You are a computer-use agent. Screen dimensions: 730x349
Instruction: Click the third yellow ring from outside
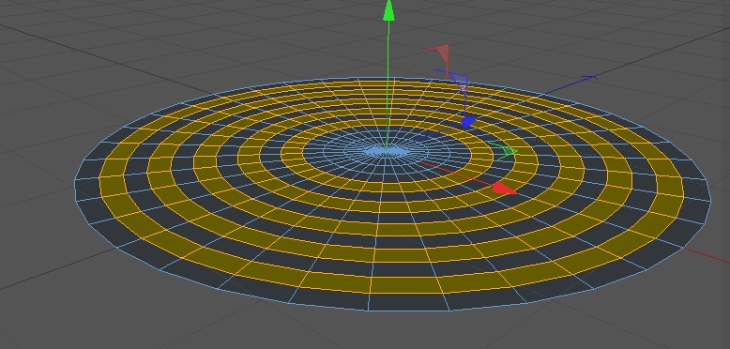[400, 230]
